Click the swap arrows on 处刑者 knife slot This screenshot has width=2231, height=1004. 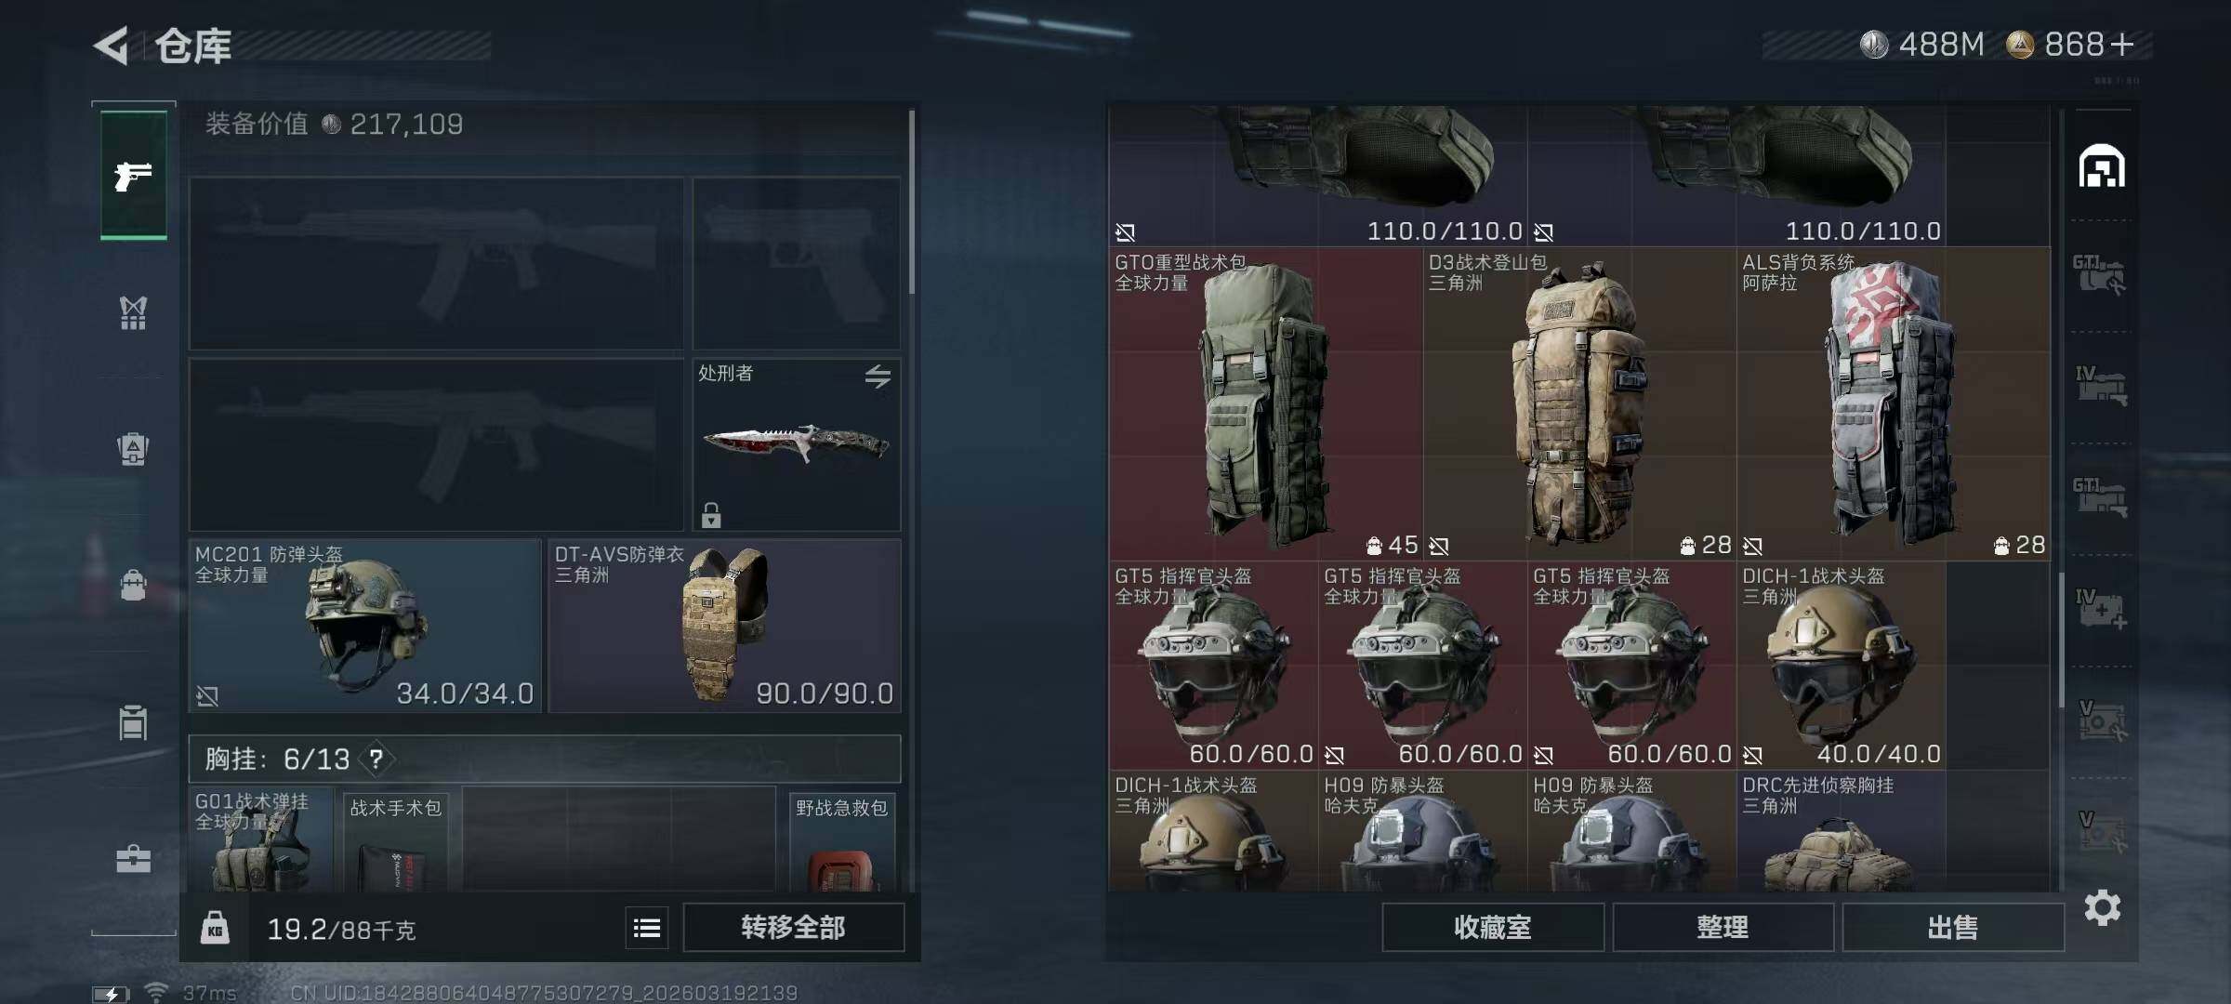(x=878, y=376)
